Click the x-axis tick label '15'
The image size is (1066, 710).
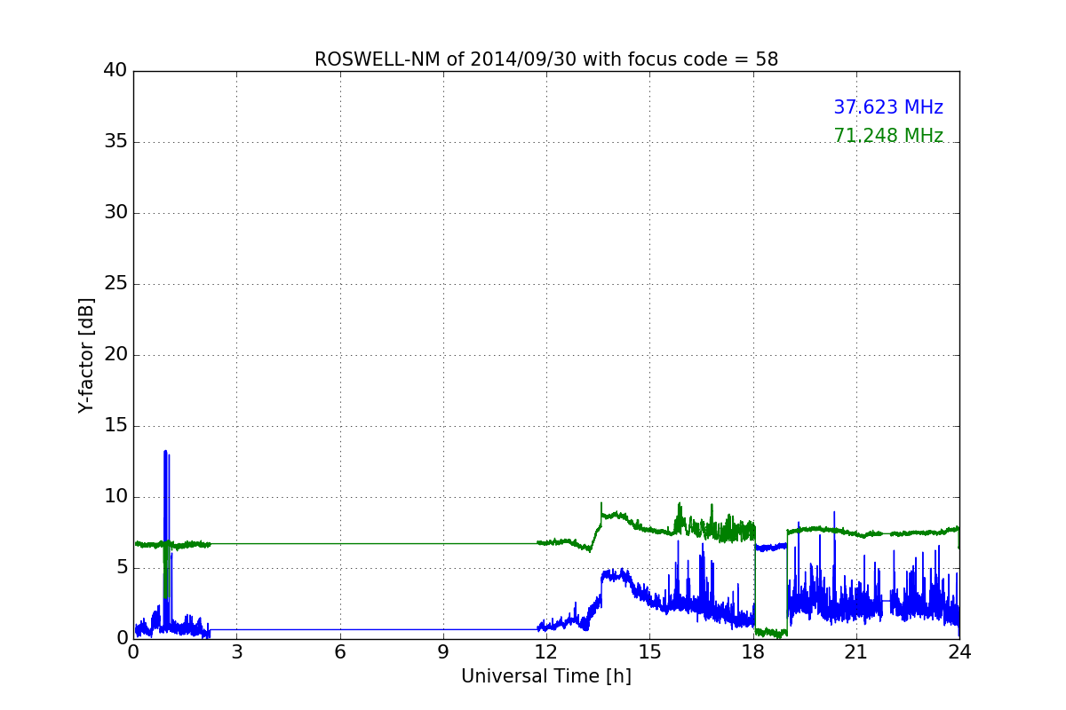(x=649, y=651)
